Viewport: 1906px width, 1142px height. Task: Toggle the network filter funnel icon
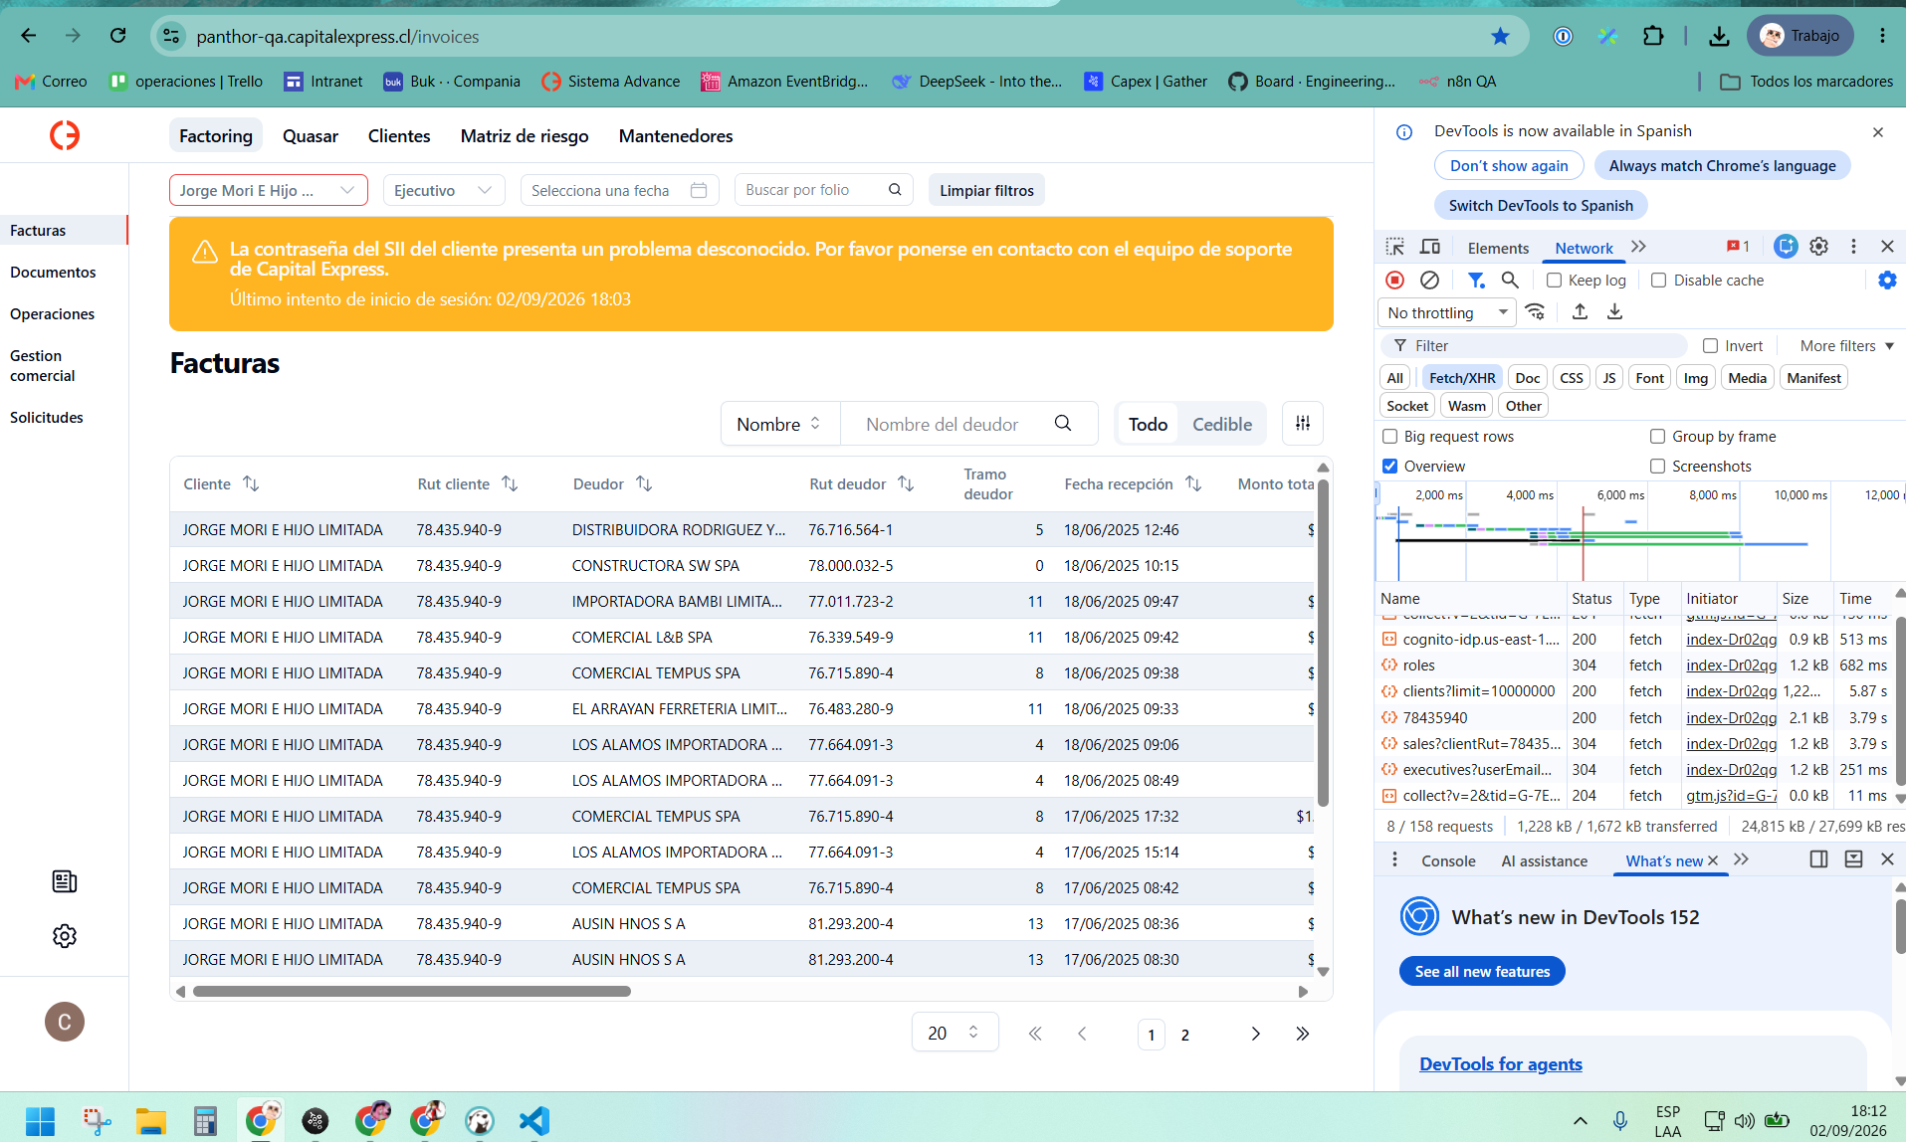point(1476,281)
